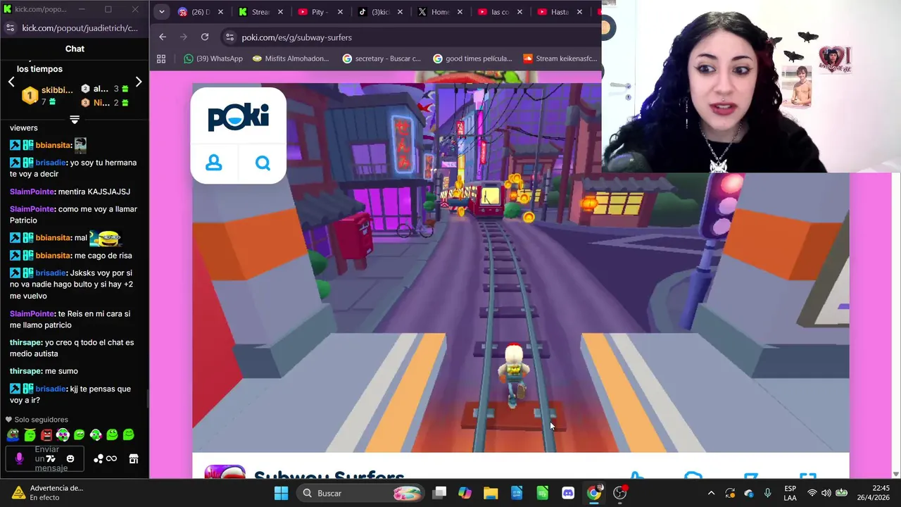Open the Windows Start menu

(281, 493)
